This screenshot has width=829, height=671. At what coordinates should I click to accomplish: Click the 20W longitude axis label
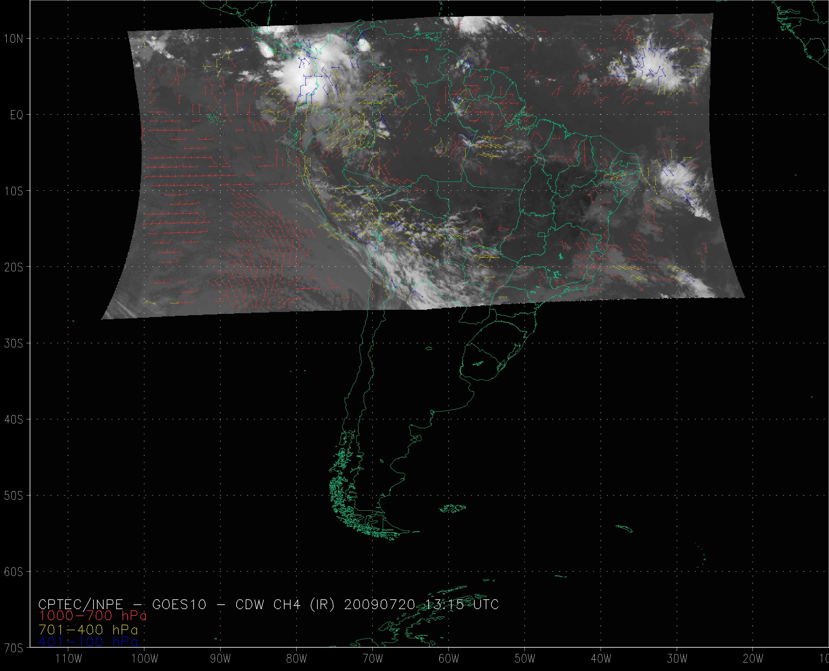753,659
